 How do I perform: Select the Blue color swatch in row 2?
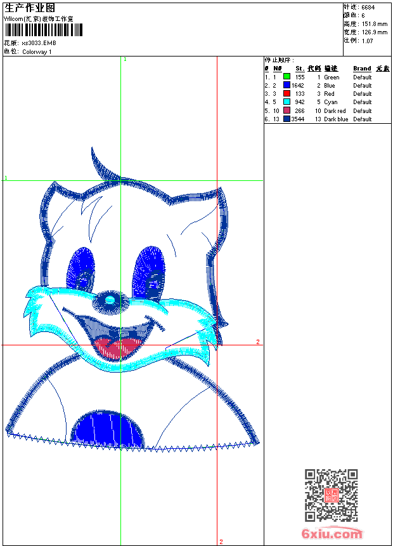287,86
